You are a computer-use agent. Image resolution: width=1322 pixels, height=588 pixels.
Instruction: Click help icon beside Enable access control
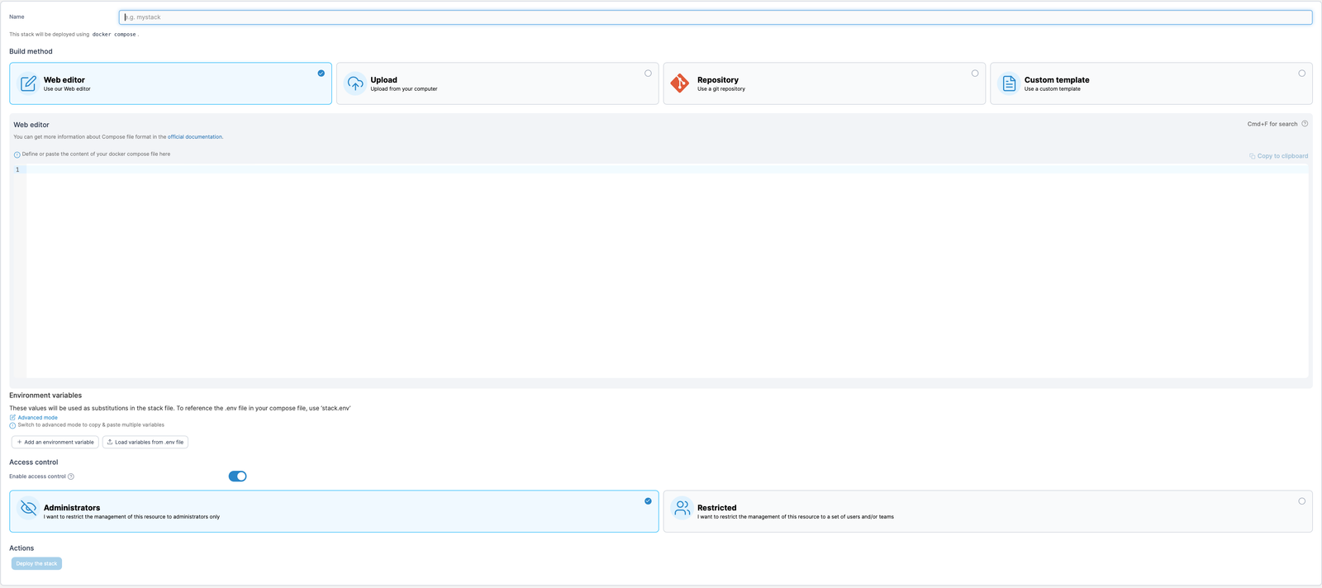[x=71, y=477]
